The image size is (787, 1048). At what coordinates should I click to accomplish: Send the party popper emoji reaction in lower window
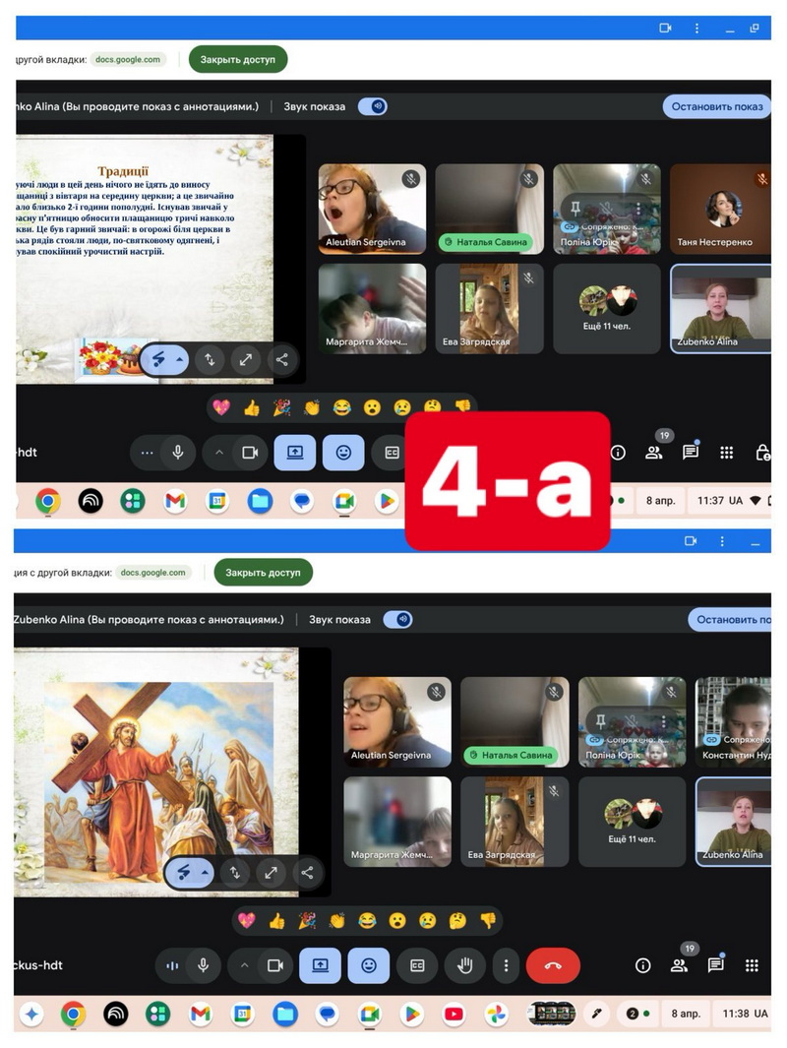coord(307,920)
